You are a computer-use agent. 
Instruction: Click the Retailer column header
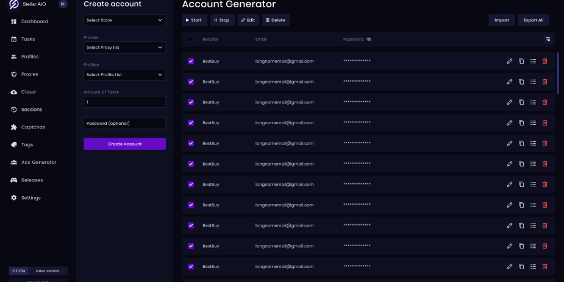click(x=210, y=39)
